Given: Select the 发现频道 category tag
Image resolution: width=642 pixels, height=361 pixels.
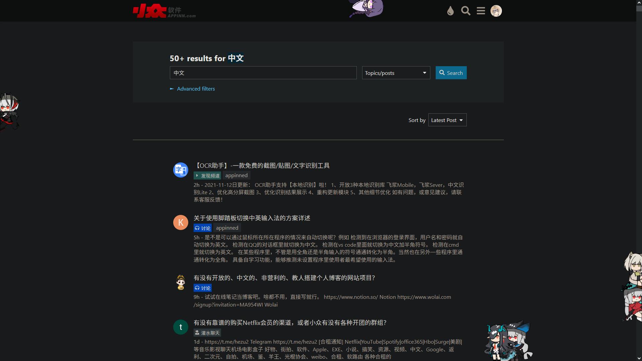Looking at the screenshot, I should pyautogui.click(x=207, y=176).
